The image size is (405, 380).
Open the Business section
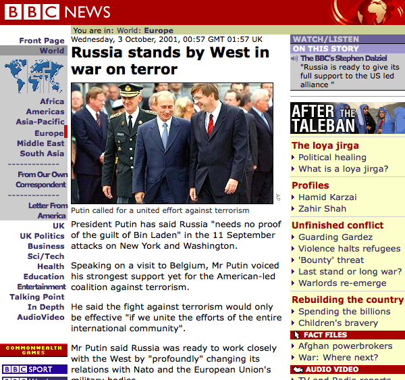tap(46, 246)
